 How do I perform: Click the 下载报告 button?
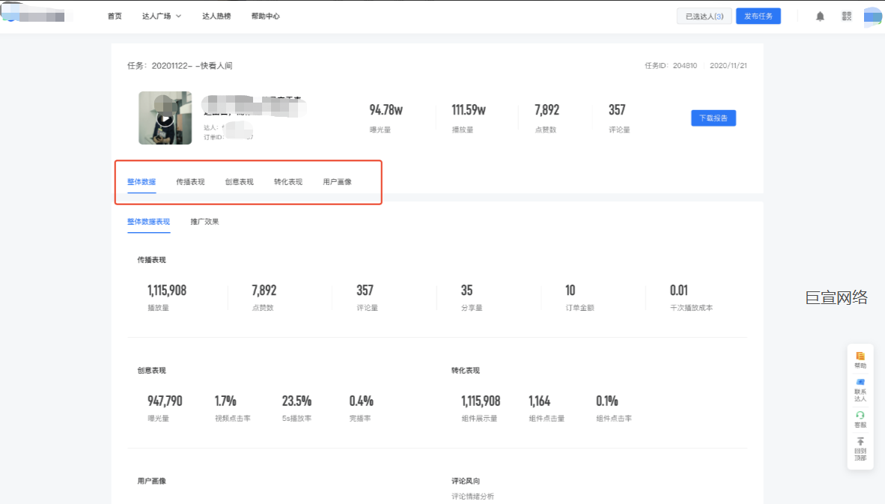pyautogui.click(x=713, y=118)
